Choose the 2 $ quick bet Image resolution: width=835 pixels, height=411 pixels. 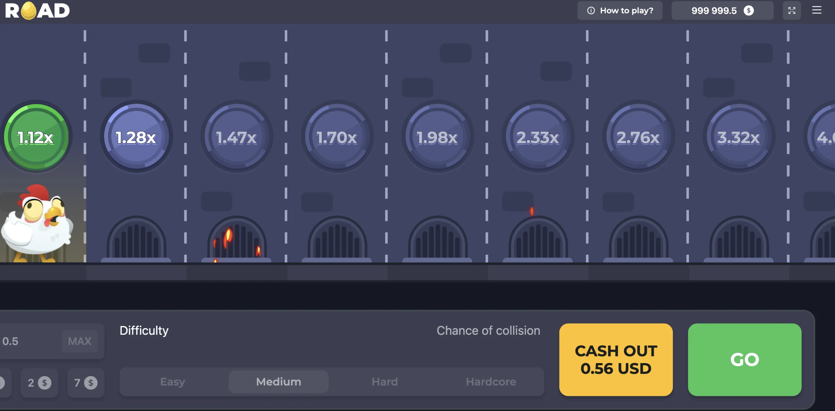pos(39,383)
